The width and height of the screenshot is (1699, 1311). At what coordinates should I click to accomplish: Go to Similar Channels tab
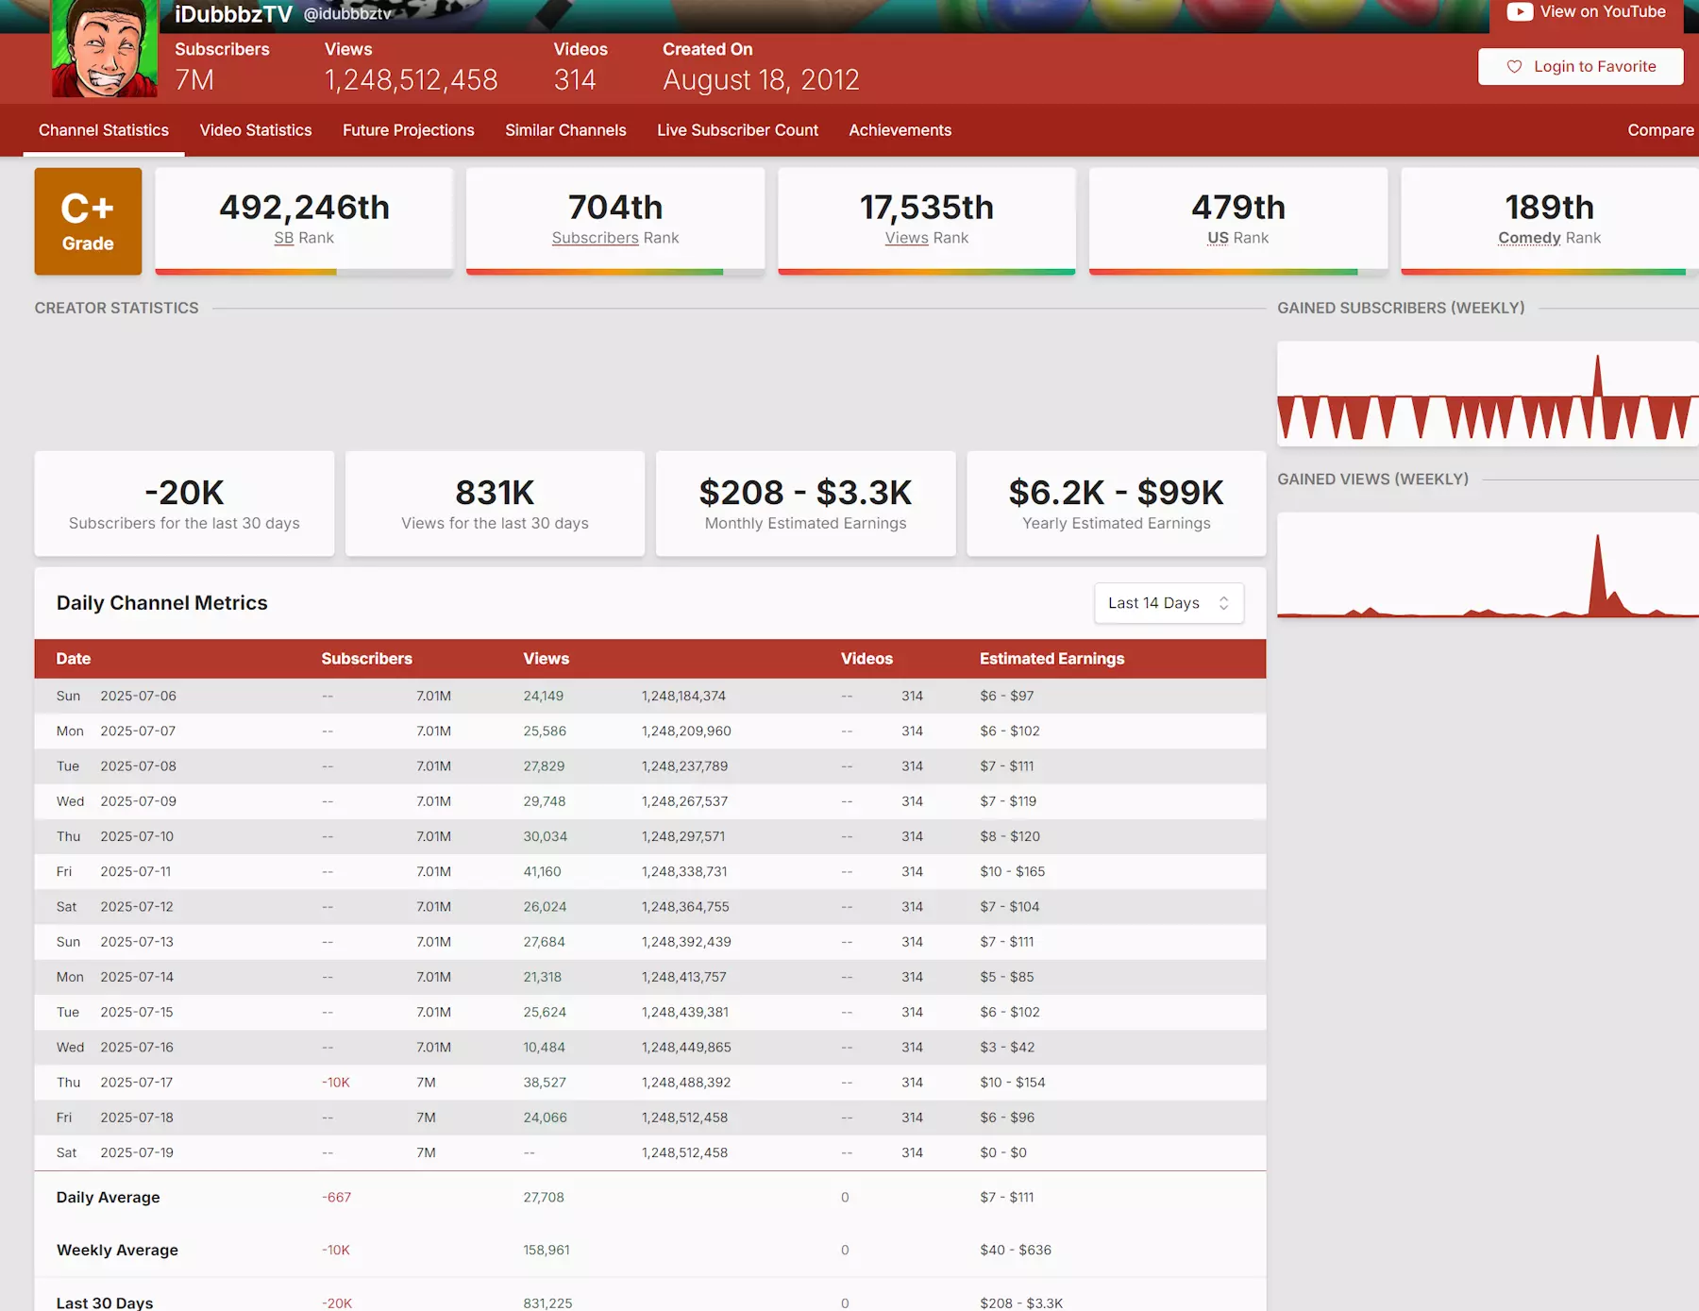565,130
